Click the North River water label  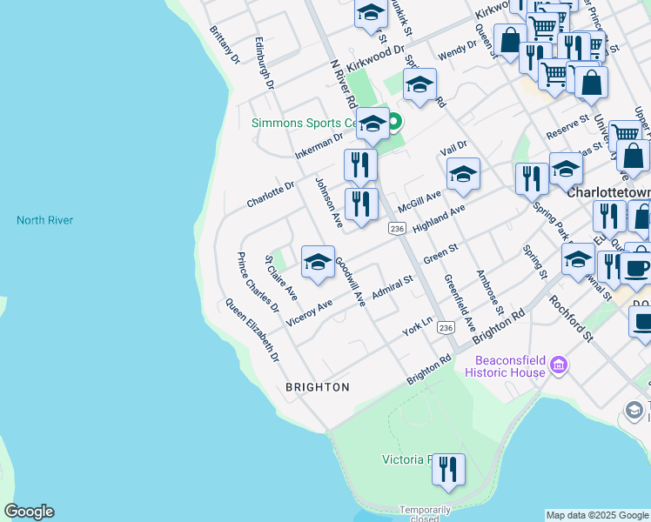(44, 220)
